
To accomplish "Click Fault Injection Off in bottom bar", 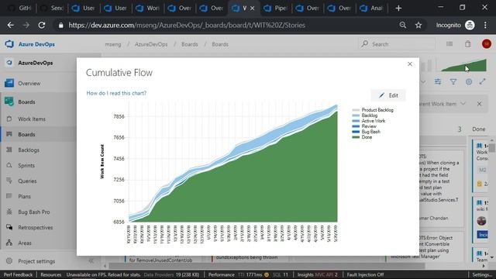I will (x=365, y=274).
